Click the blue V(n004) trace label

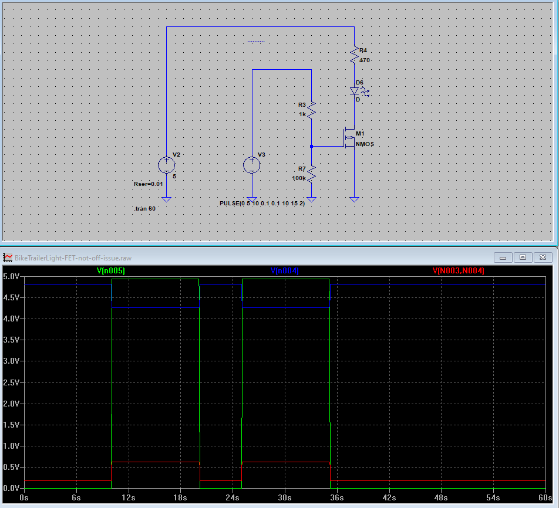(284, 271)
